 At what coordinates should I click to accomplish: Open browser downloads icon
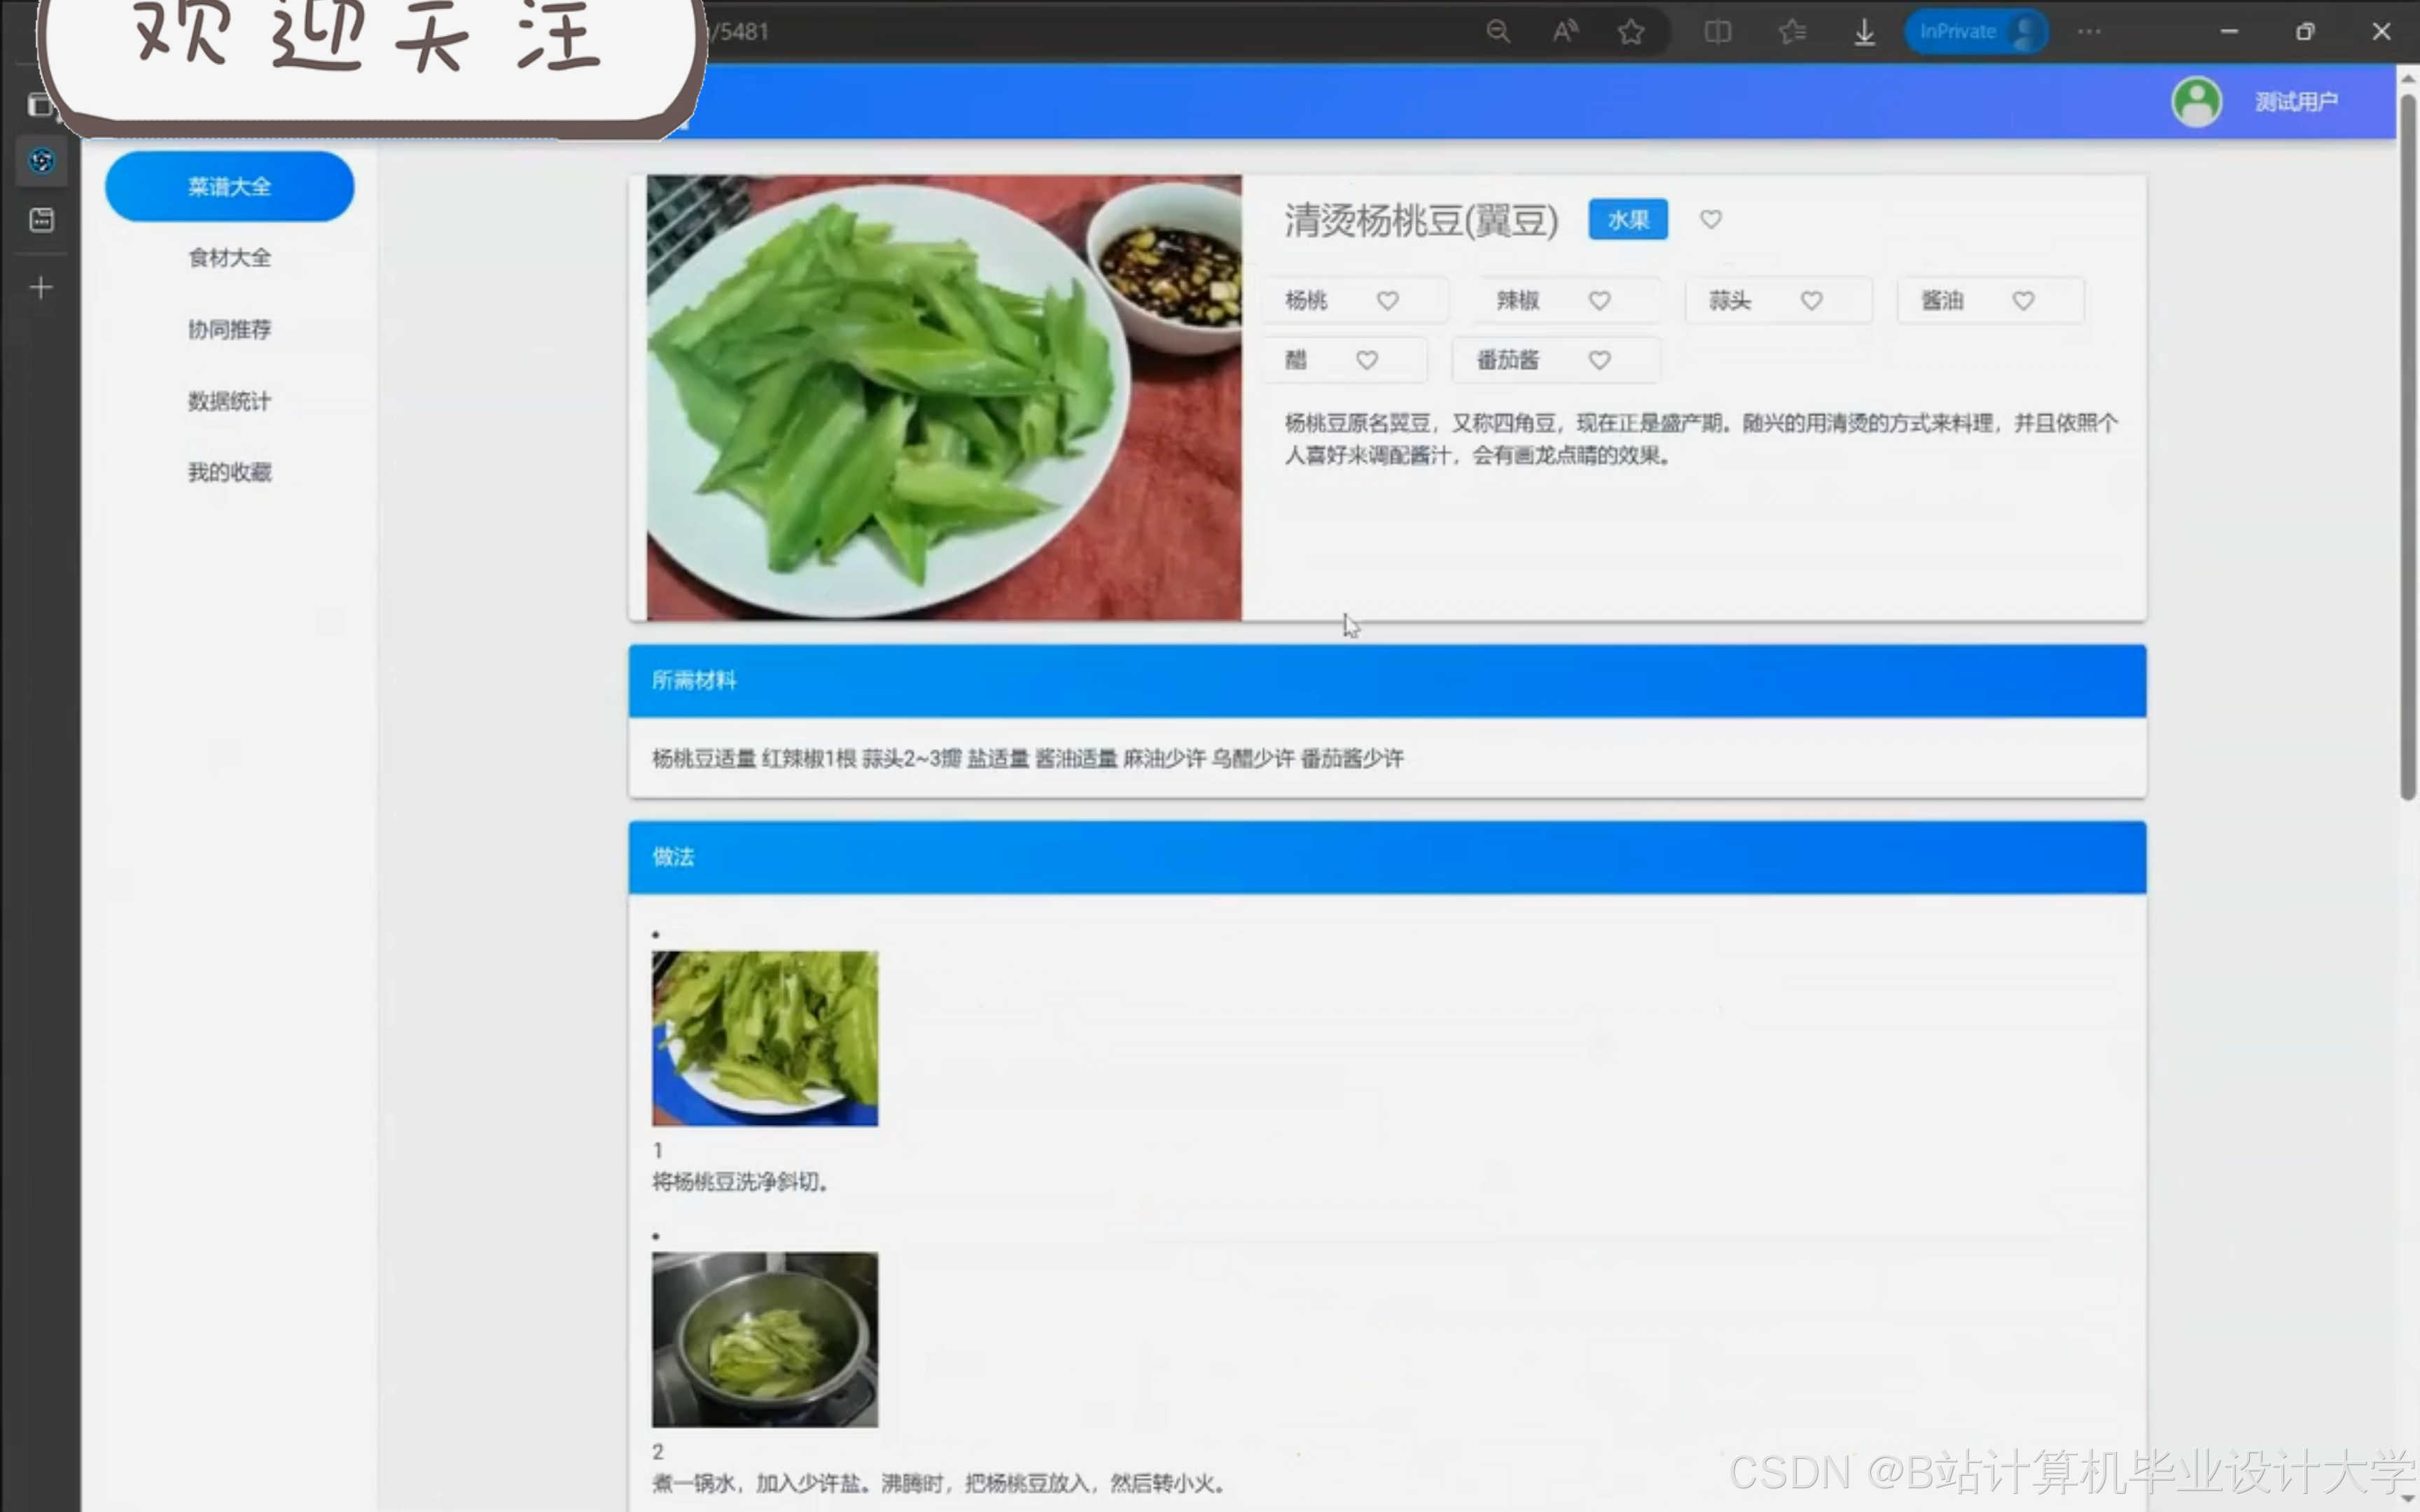coord(1864,32)
